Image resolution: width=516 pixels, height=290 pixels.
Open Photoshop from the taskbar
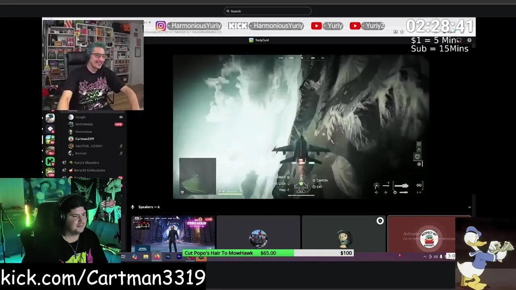click(168, 257)
